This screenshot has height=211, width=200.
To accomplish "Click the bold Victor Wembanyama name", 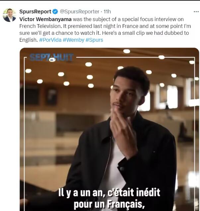I will click(45, 19).
